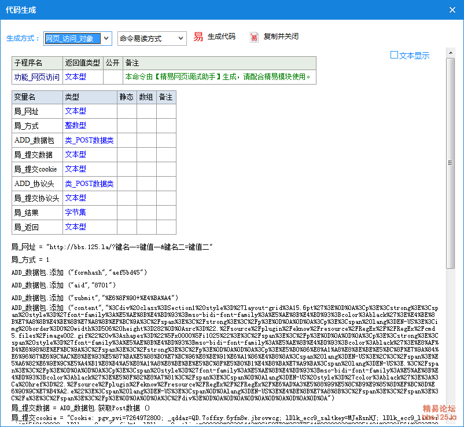Click the green 备注 remark text cell
Screen dimensions: 464x427
219,76
